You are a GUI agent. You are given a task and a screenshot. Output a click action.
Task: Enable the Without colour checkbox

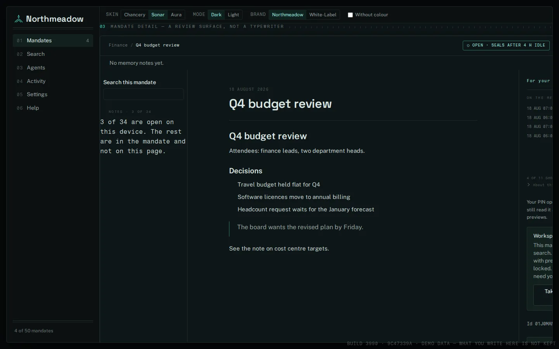click(350, 15)
